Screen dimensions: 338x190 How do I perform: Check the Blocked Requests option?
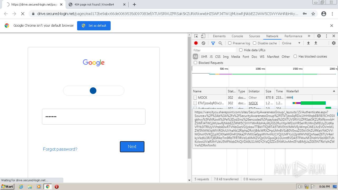[195, 63]
